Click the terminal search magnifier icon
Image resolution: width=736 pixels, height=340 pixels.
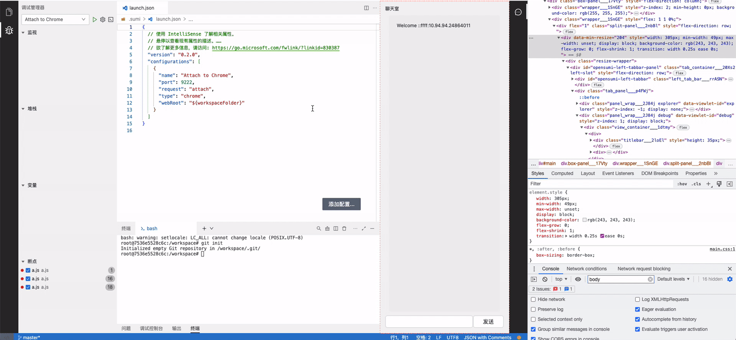[x=319, y=228]
